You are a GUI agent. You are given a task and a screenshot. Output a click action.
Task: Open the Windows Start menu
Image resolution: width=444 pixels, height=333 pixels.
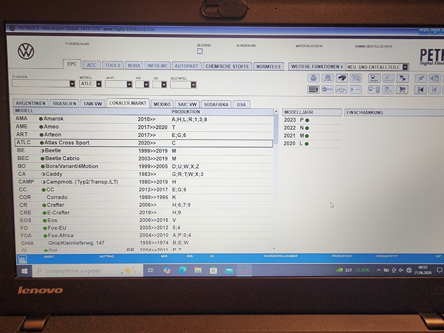click(x=24, y=271)
